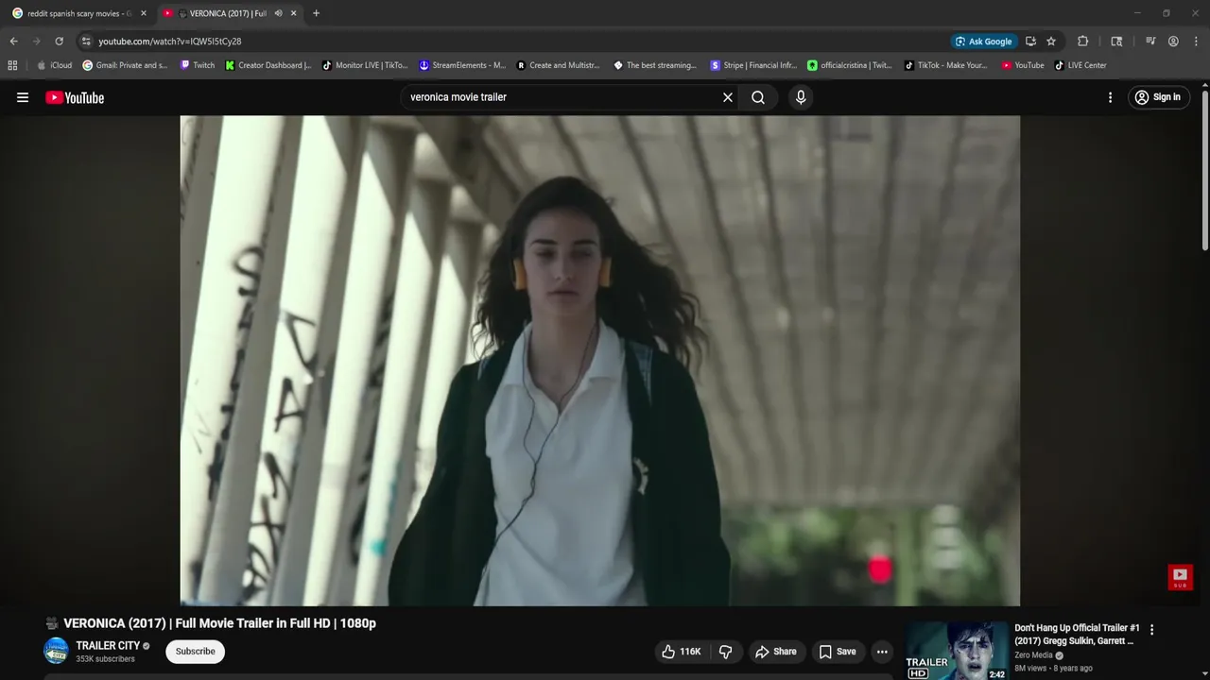This screenshot has width=1210, height=680.
Task: Go back to the previous page
Action: coord(13,42)
